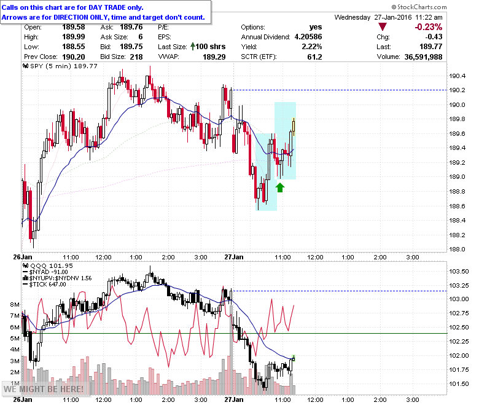Click the Yield value 2.22%
This screenshot has width=479, height=405.
click(x=312, y=47)
